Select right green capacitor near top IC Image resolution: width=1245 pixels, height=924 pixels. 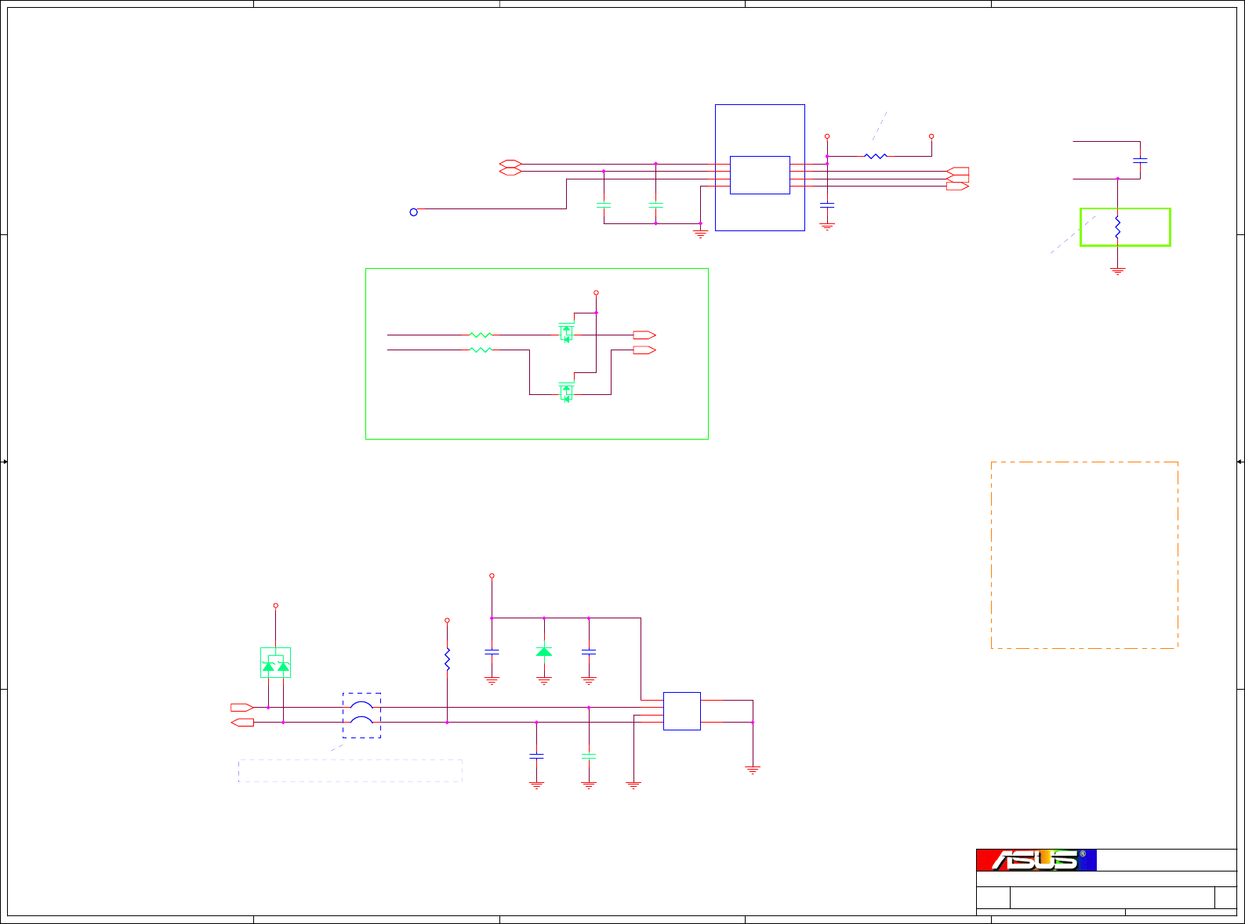tap(655, 205)
